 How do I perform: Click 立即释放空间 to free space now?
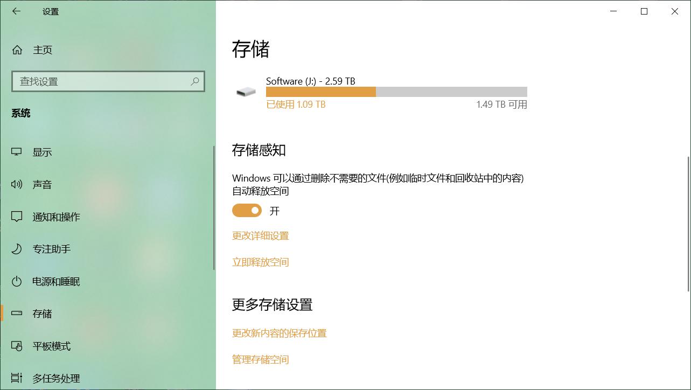(x=261, y=262)
